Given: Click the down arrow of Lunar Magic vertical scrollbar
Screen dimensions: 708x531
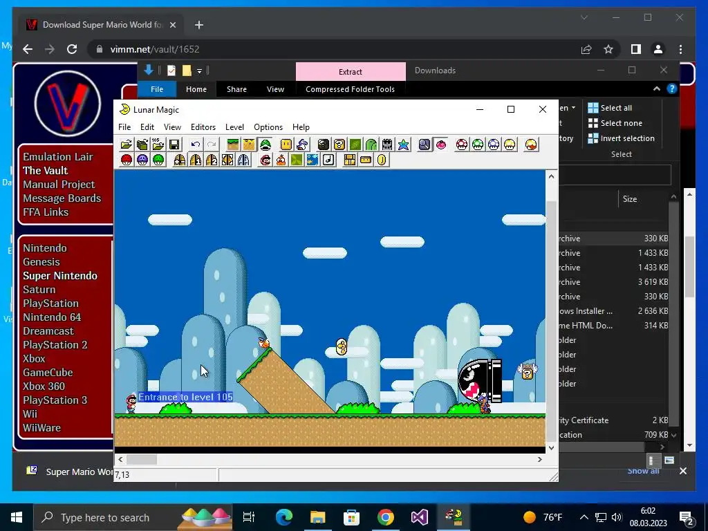Looking at the screenshot, I should click(551, 448).
